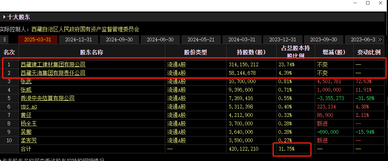
Task: Click 新进 in the 孟宪芳 row
Action: click(x=322, y=140)
